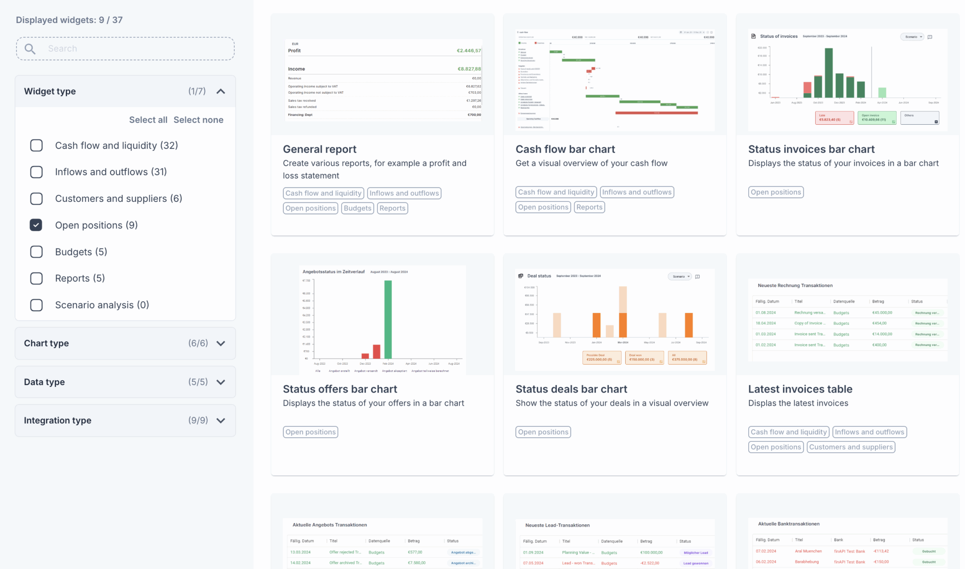This screenshot has height=569, width=965.
Task: Tick the Reports (5) checkbox
Action: [36, 279]
